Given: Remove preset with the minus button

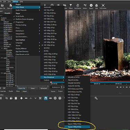Looking at the screenshot, I should coord(4,88).
